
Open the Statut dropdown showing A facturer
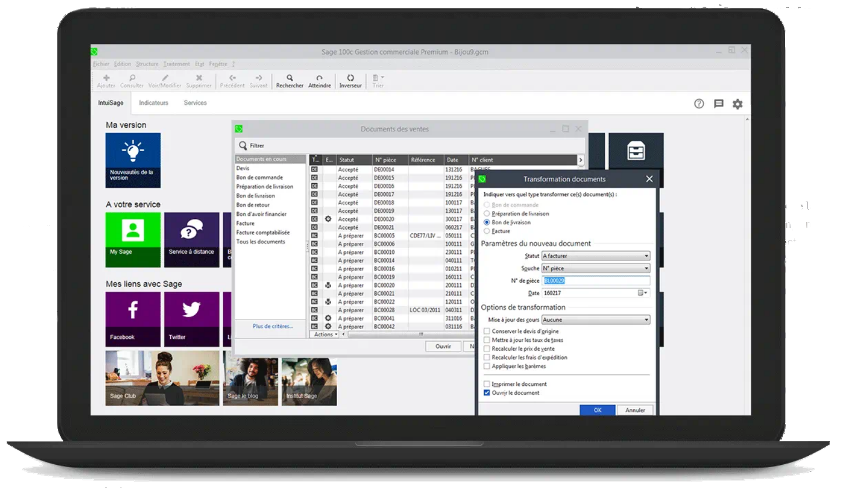pyautogui.click(x=646, y=256)
